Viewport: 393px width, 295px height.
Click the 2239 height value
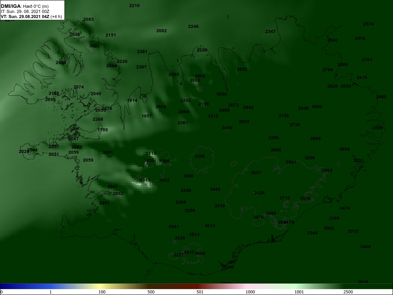click(202, 50)
